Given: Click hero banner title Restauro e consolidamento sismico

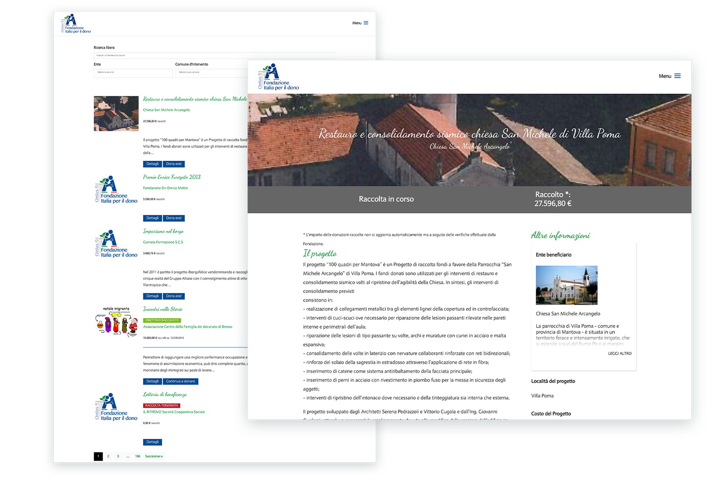Looking at the screenshot, I should (x=469, y=134).
